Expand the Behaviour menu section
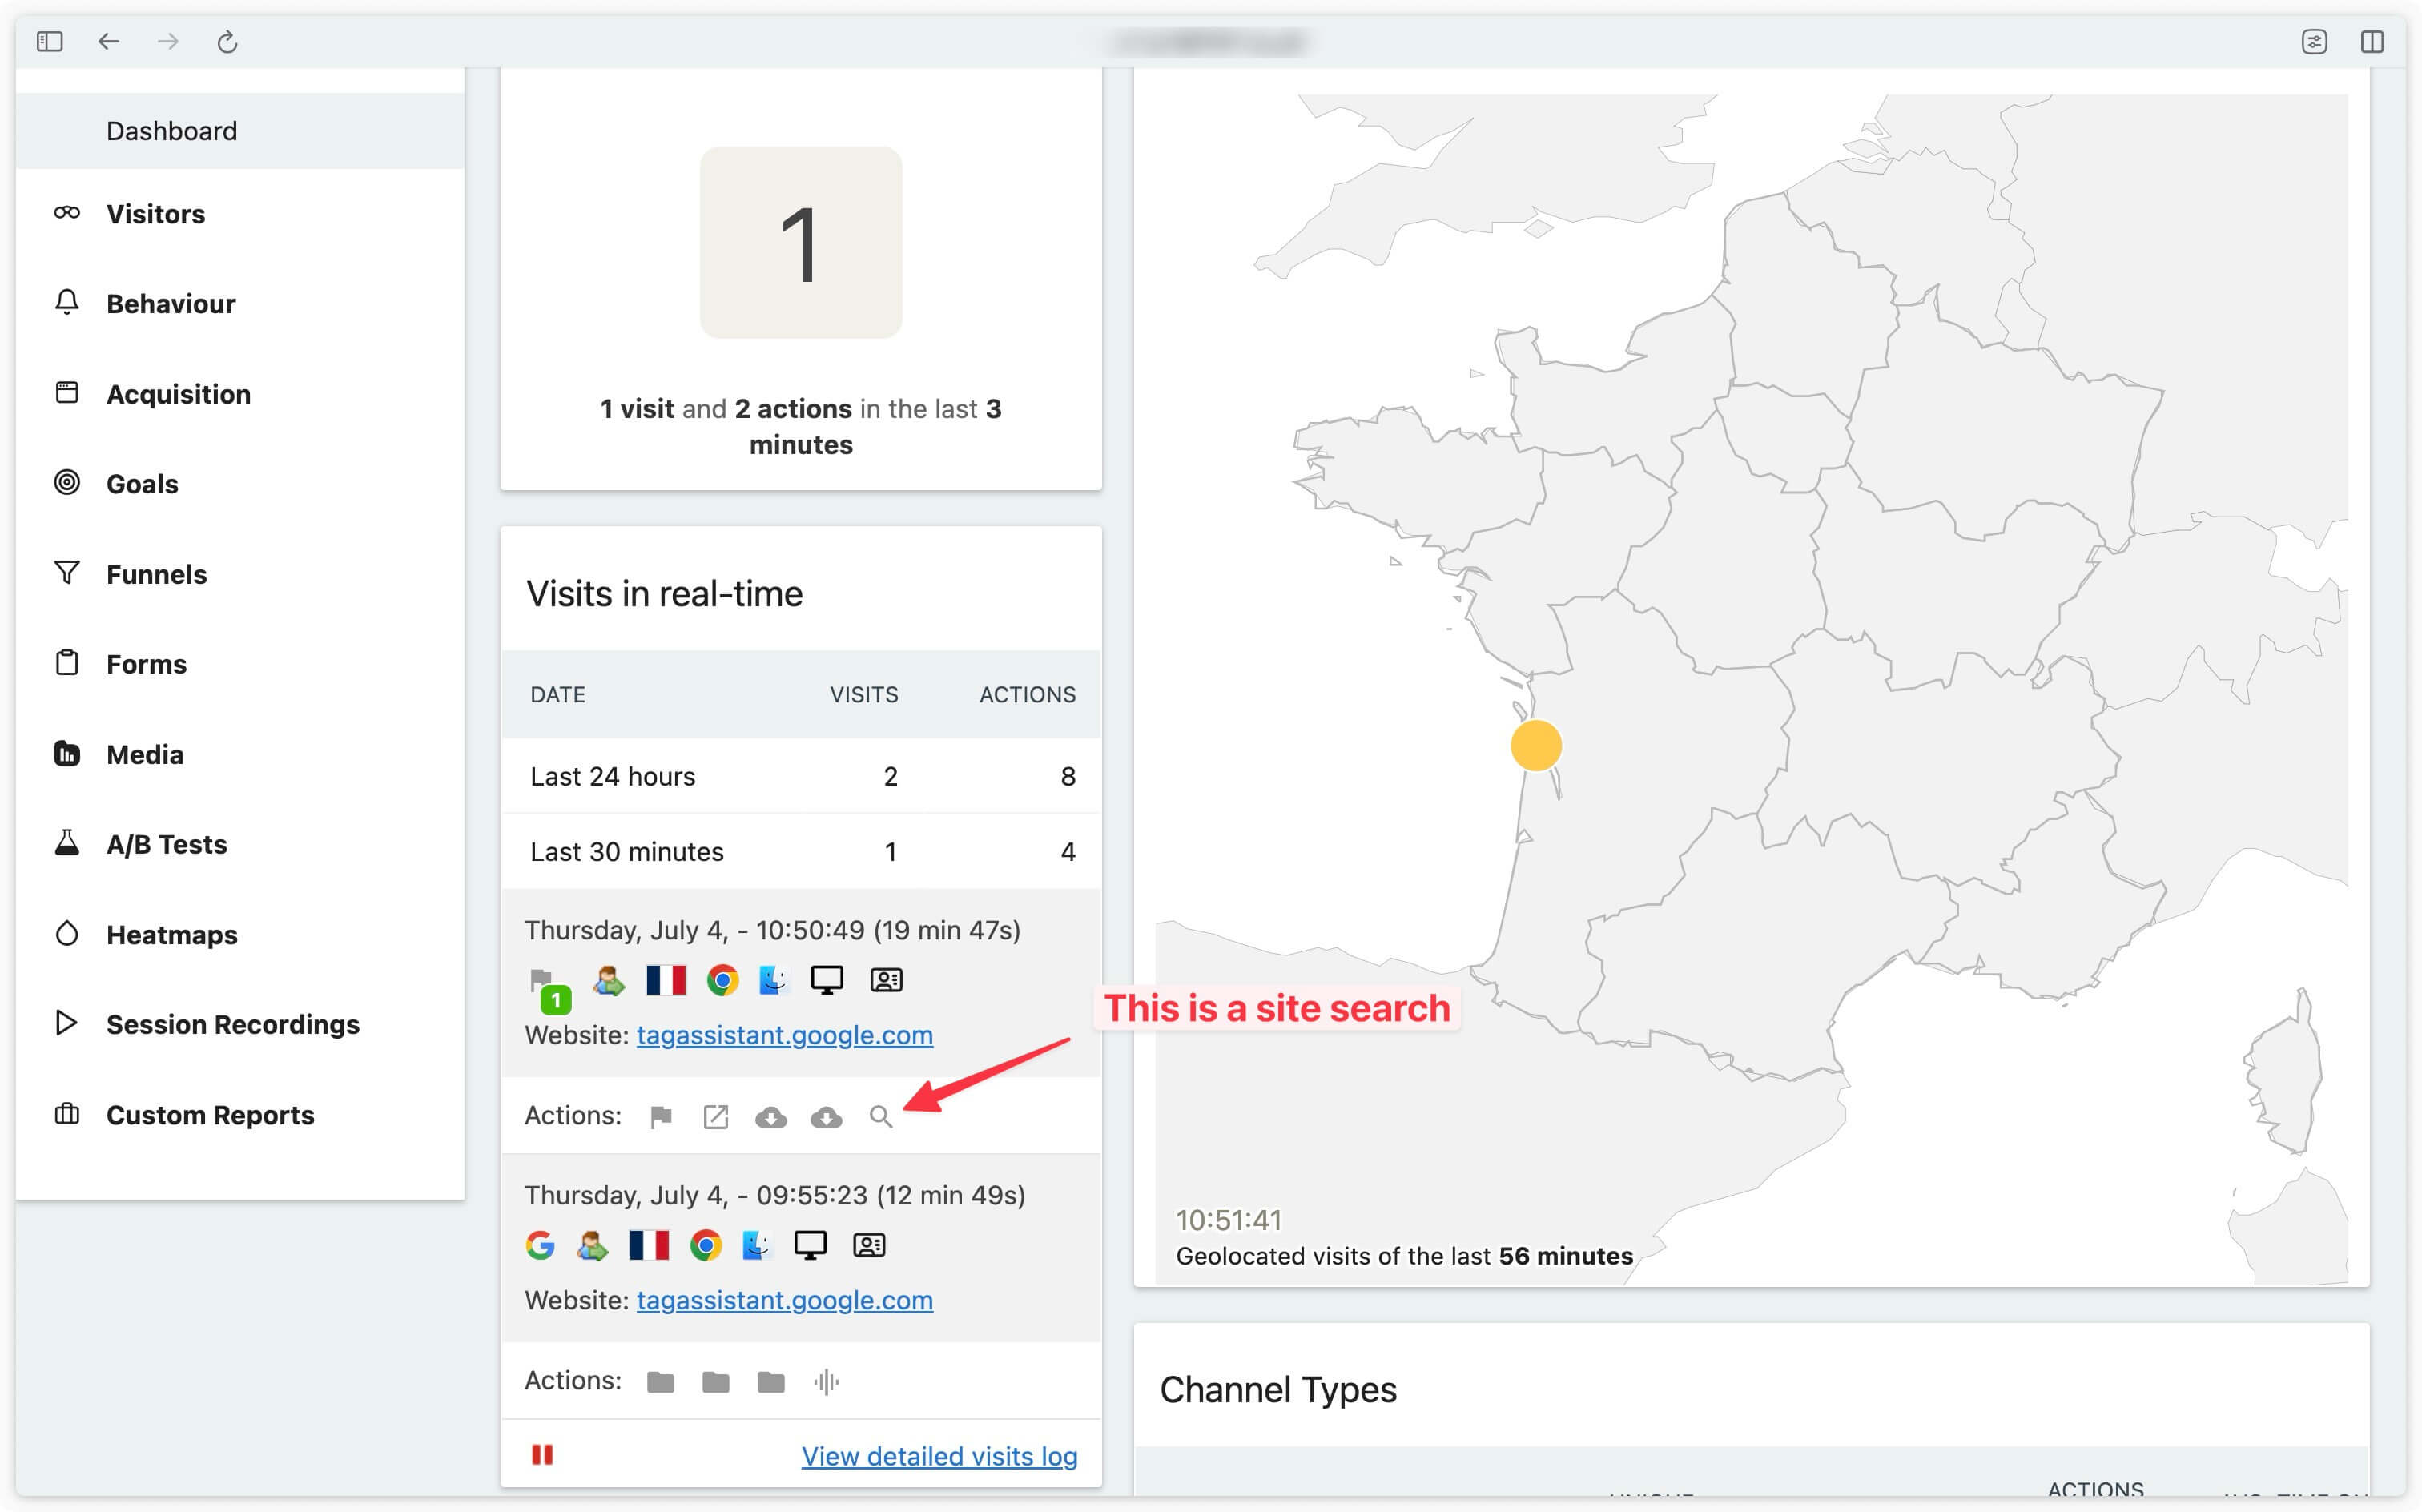The width and height of the screenshot is (2422, 1512). (x=169, y=303)
